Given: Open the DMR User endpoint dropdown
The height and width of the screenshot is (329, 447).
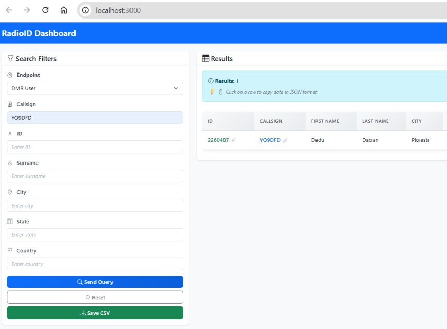Looking at the screenshot, I should click(x=95, y=88).
